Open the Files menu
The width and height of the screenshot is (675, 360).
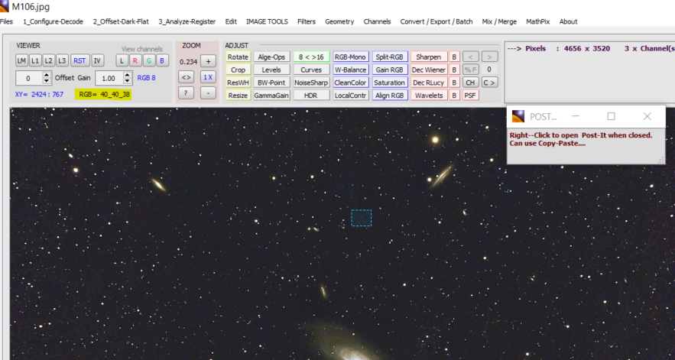pos(6,21)
